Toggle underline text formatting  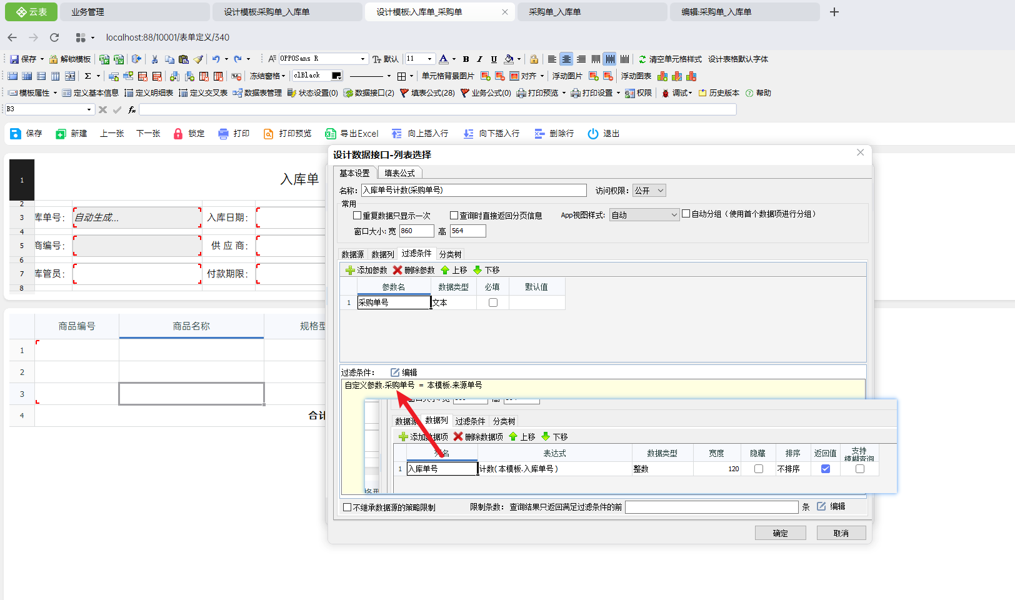pos(494,59)
